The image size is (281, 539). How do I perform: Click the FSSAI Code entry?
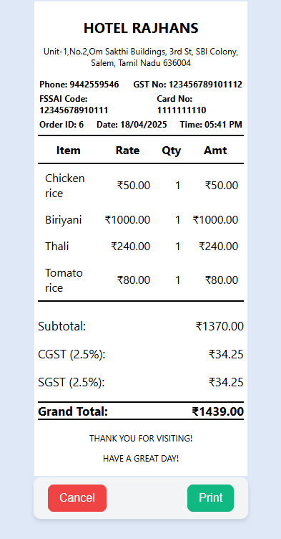coord(74,105)
